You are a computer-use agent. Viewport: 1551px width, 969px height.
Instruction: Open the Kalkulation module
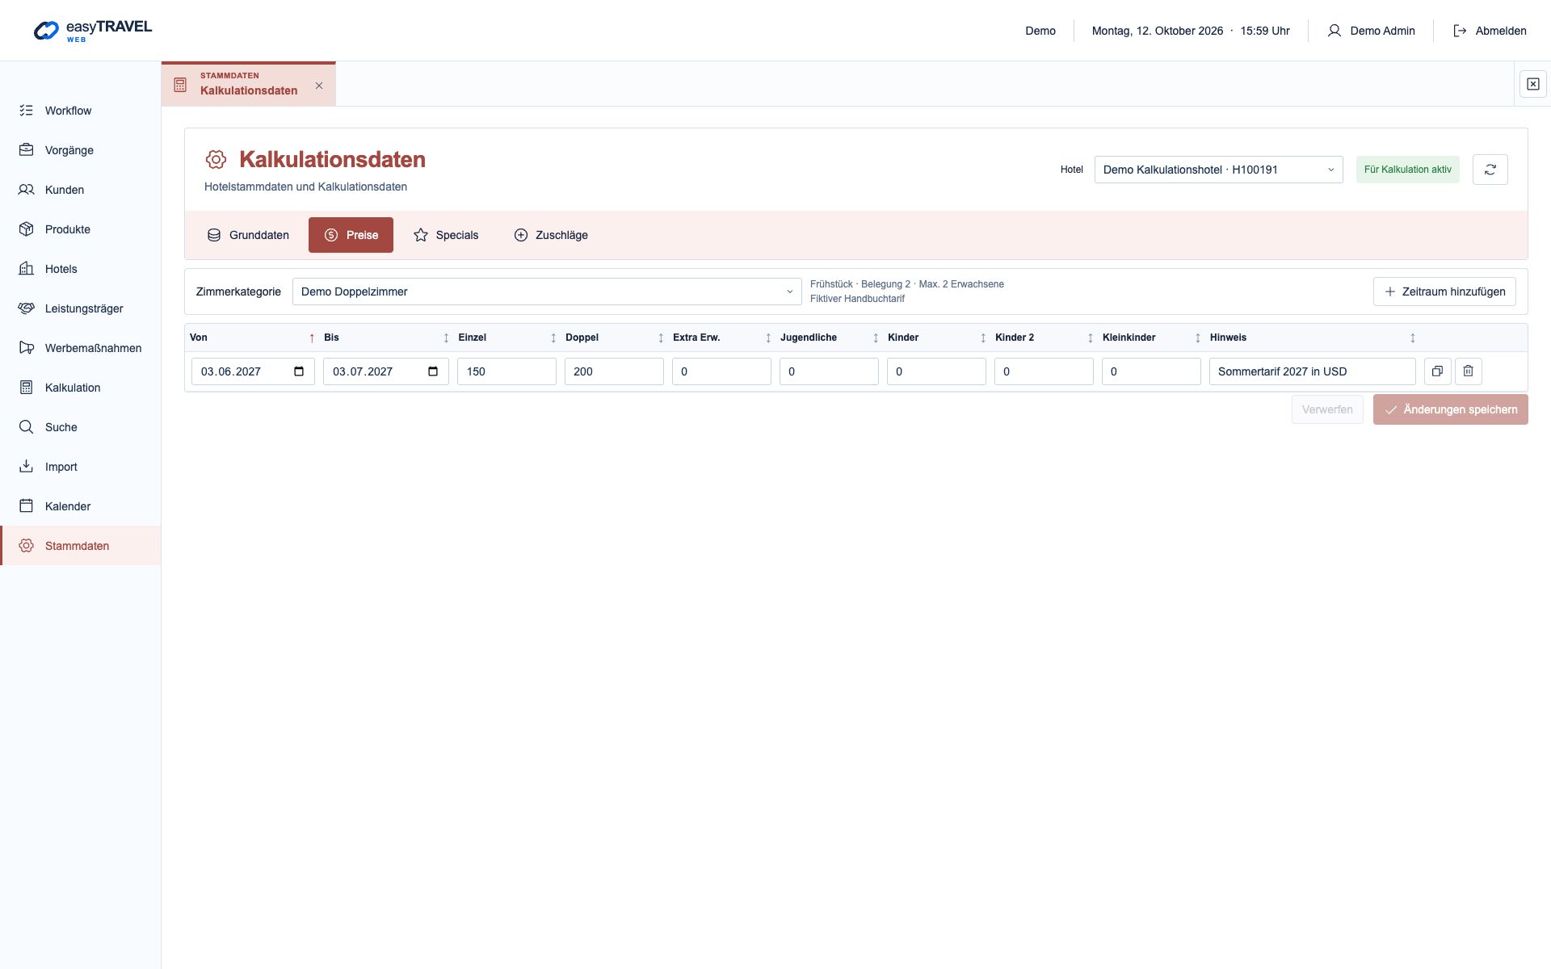(x=80, y=388)
